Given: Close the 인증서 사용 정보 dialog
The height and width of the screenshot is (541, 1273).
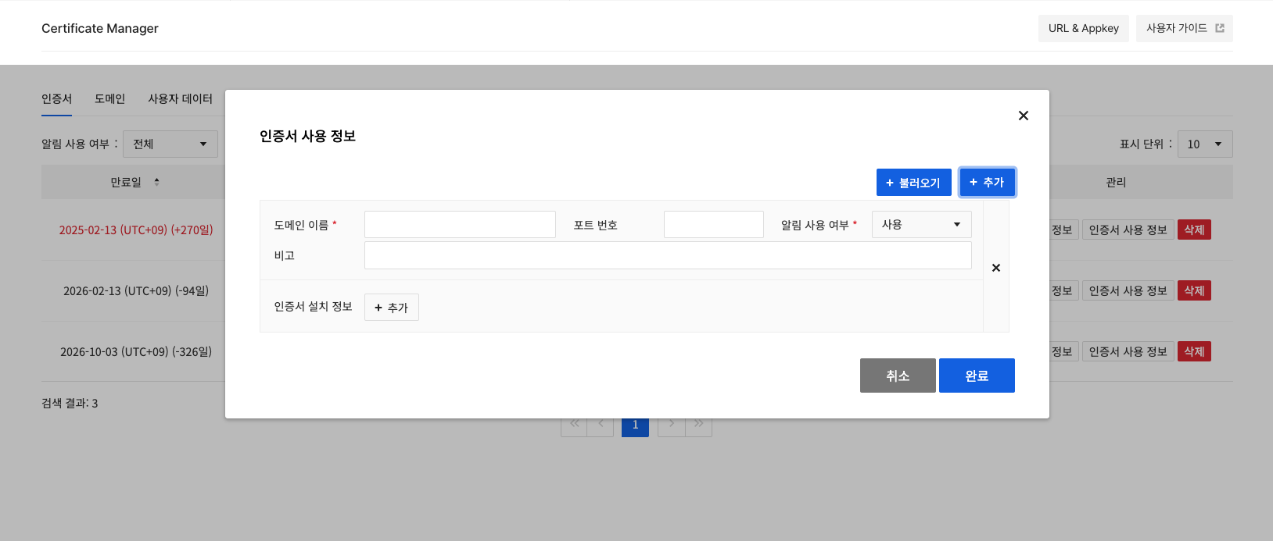Looking at the screenshot, I should (1023, 116).
